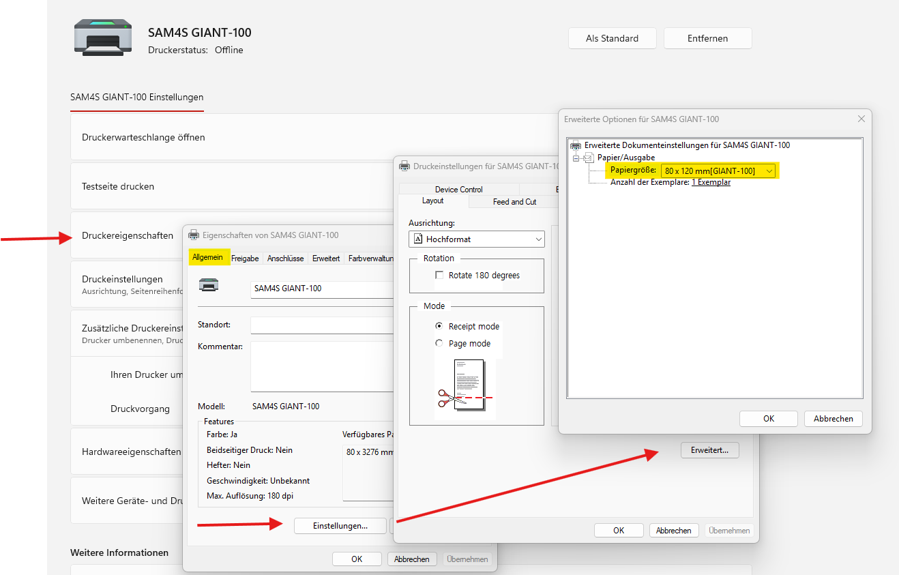Switch to the Device Control tab
Screen dimensions: 899x575
(459, 189)
